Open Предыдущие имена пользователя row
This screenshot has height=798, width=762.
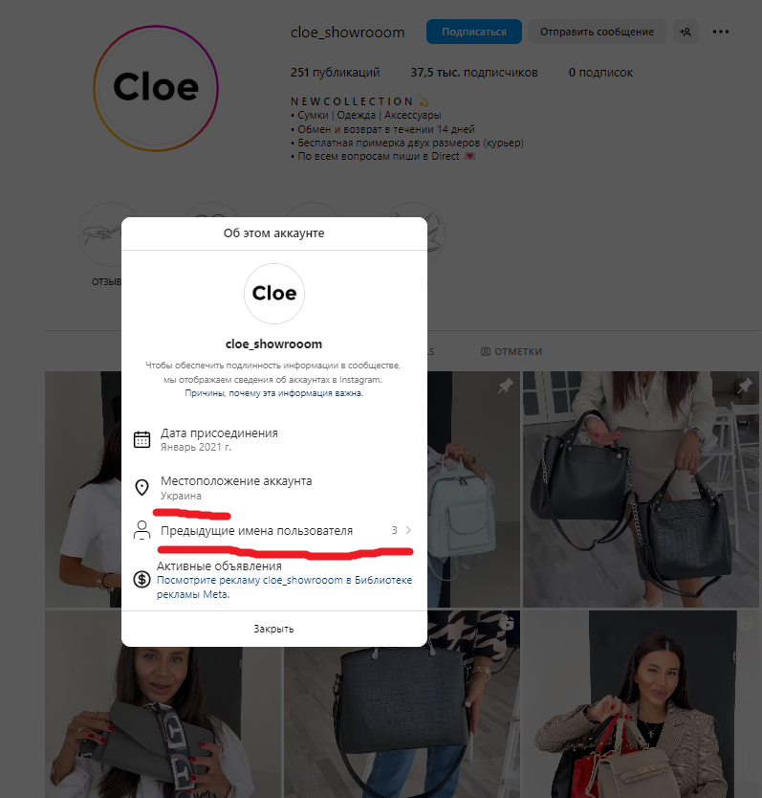pyautogui.click(x=274, y=530)
